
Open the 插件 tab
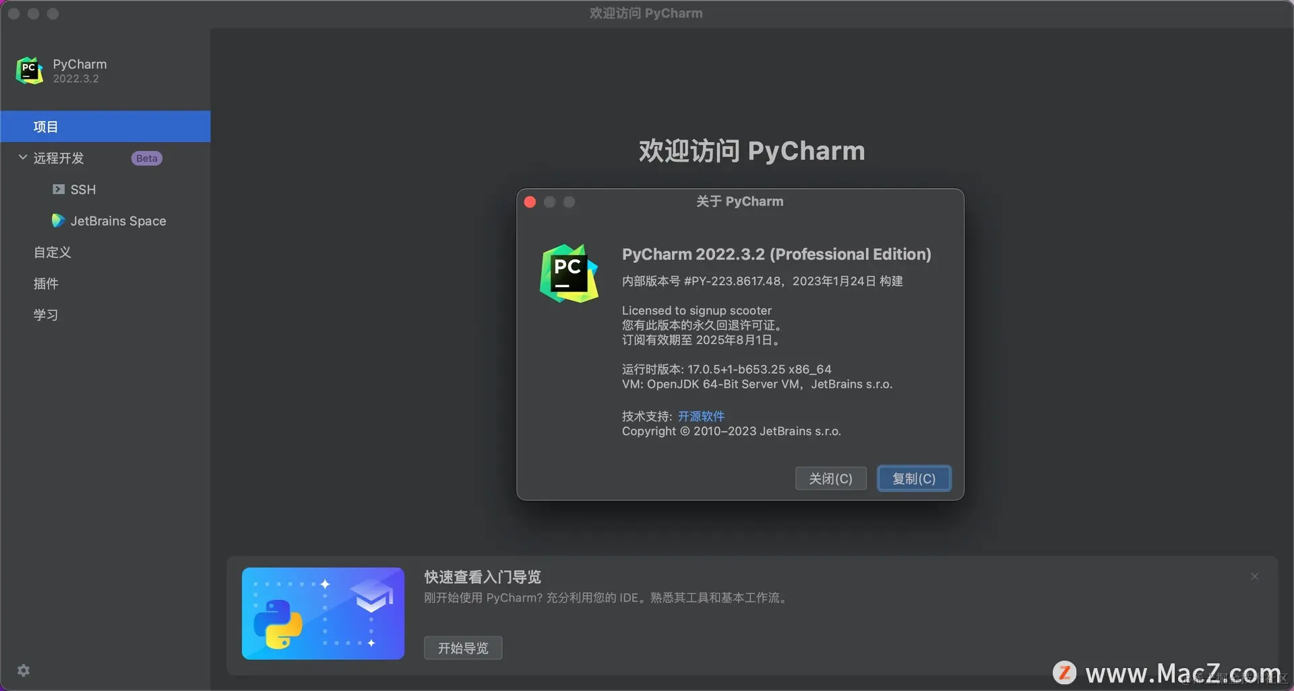tap(46, 284)
